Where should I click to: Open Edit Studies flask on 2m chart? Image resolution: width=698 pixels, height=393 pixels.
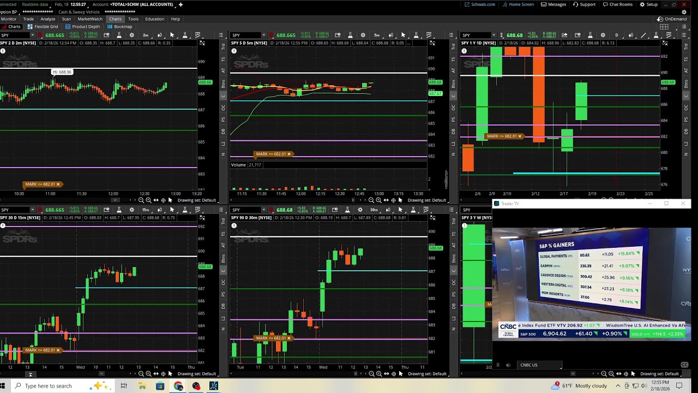tap(119, 35)
